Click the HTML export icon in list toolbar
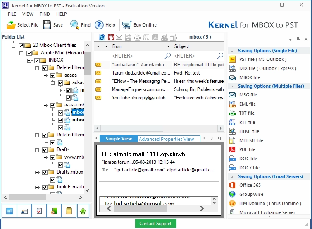Screen dimensions: 312x229 click(164, 37)
